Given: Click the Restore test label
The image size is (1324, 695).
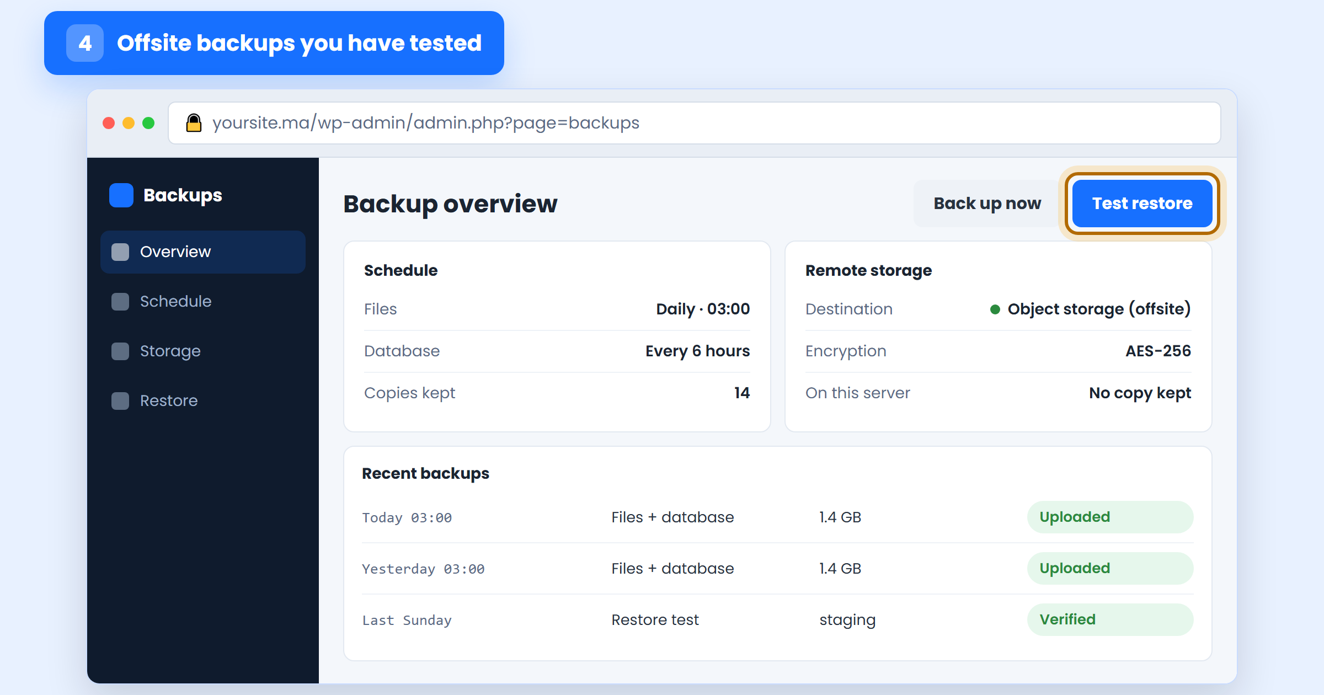Looking at the screenshot, I should pyautogui.click(x=655, y=620).
